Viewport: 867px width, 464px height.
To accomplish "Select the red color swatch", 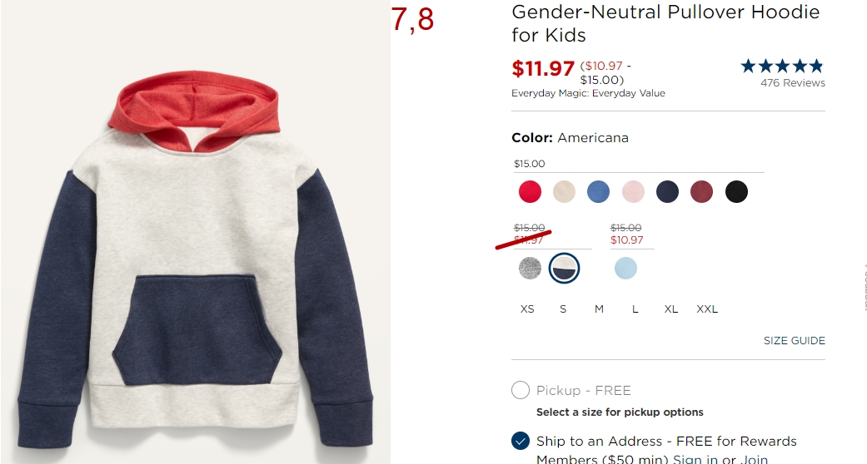I will tap(530, 192).
